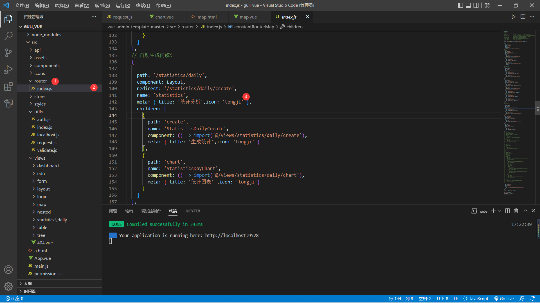This screenshot has height=303, width=540.
Task: Click the editor vertical scrollbar slider
Action: (537, 108)
